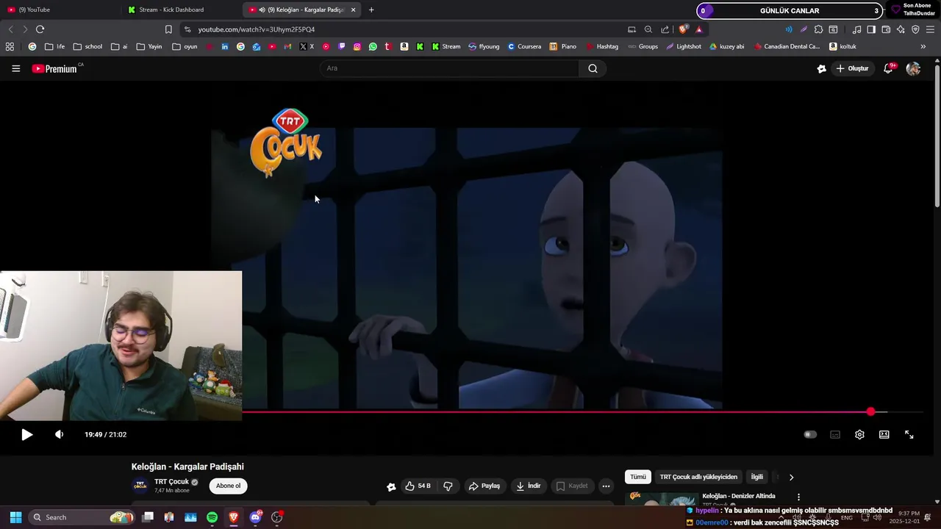Toggle subtitles (captions) button
This screenshot has height=529, width=941.
835,434
